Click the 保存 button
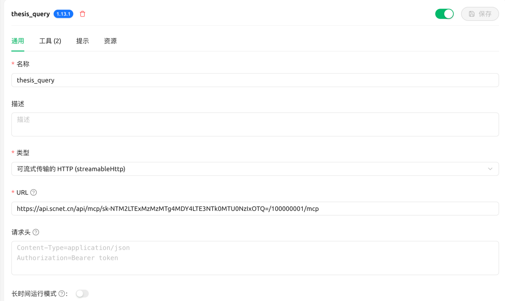 coord(480,14)
